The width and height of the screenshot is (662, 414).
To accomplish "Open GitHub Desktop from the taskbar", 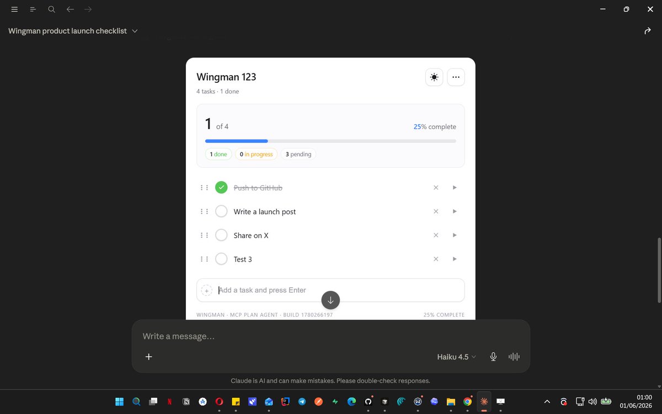I will [368, 401].
